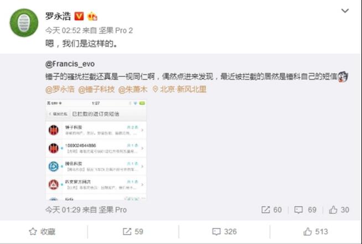Open the @Francis_evo profile link
The image size is (362, 244).
pyautogui.click(x=70, y=64)
